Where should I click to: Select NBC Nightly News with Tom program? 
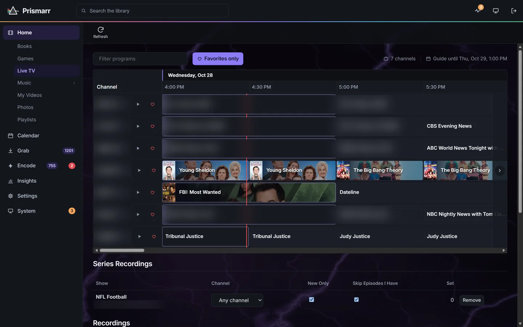point(458,214)
